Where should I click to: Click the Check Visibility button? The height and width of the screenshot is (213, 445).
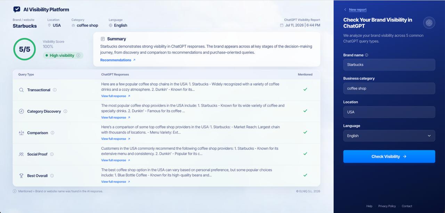(x=389, y=156)
